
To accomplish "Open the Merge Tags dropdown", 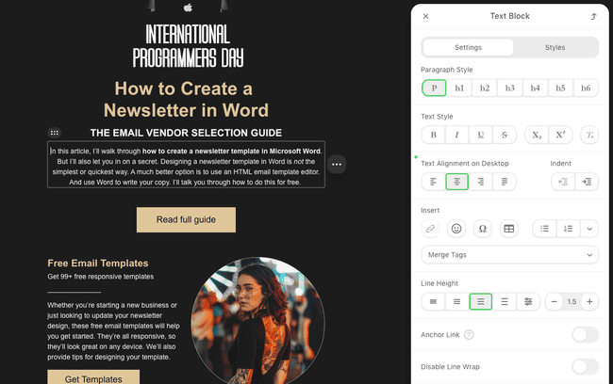I will click(x=509, y=254).
